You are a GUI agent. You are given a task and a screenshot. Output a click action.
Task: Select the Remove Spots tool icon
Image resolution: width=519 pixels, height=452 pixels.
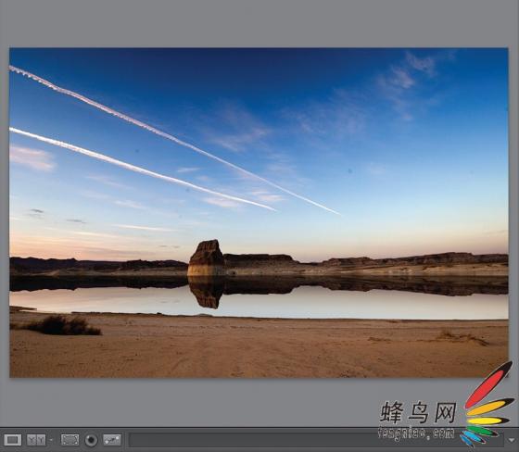pos(112,440)
